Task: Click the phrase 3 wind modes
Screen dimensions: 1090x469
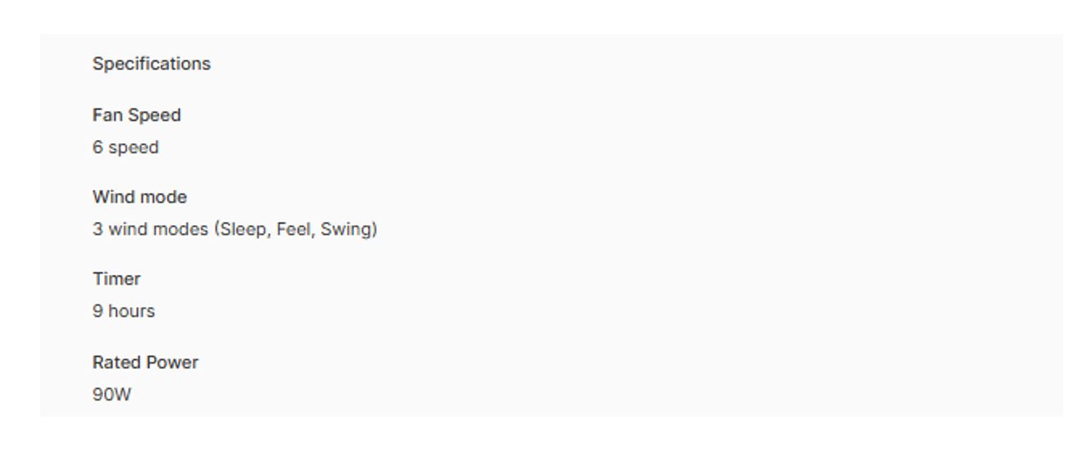Action: [x=150, y=230]
